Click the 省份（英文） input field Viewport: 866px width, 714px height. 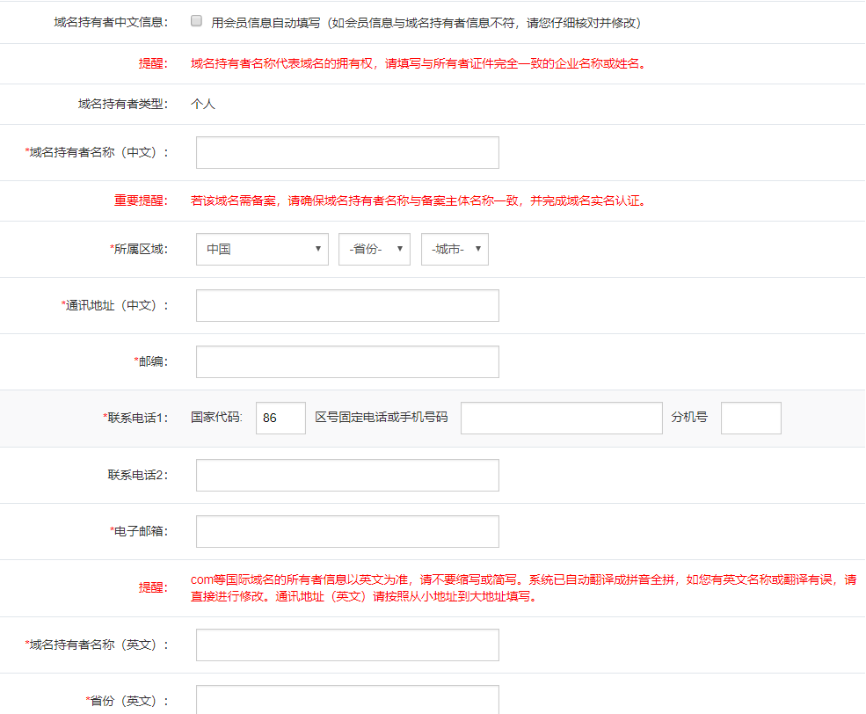click(x=347, y=700)
